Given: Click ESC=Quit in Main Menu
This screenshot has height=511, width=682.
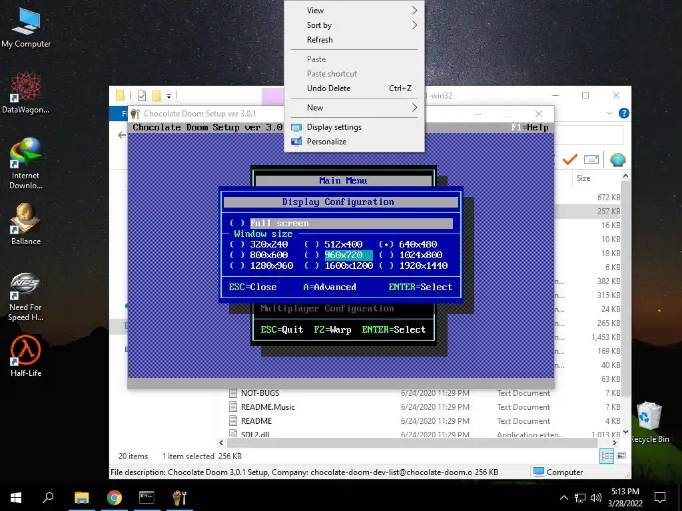Looking at the screenshot, I should (282, 330).
